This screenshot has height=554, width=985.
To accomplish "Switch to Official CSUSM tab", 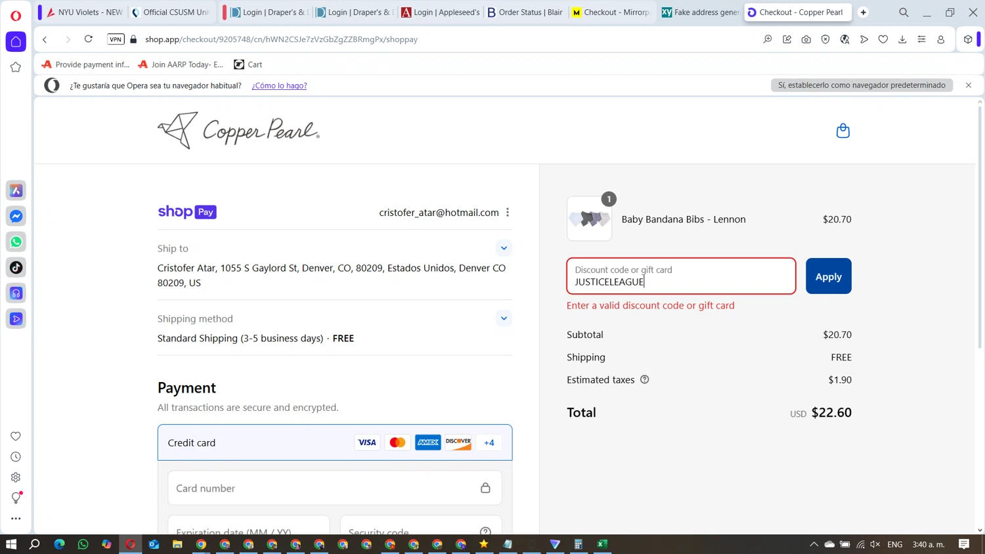I will point(171,12).
